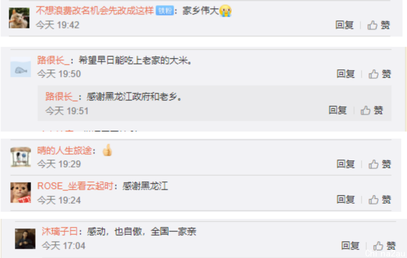Screen dimensions: 407x258
Task: Like 沐璃子曰's comment
Action: coord(384,246)
